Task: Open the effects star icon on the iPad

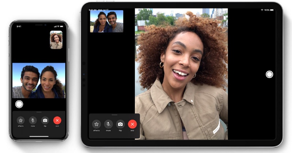Action: [96, 124]
